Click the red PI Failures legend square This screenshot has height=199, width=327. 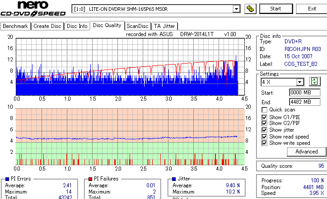[x=90, y=179]
